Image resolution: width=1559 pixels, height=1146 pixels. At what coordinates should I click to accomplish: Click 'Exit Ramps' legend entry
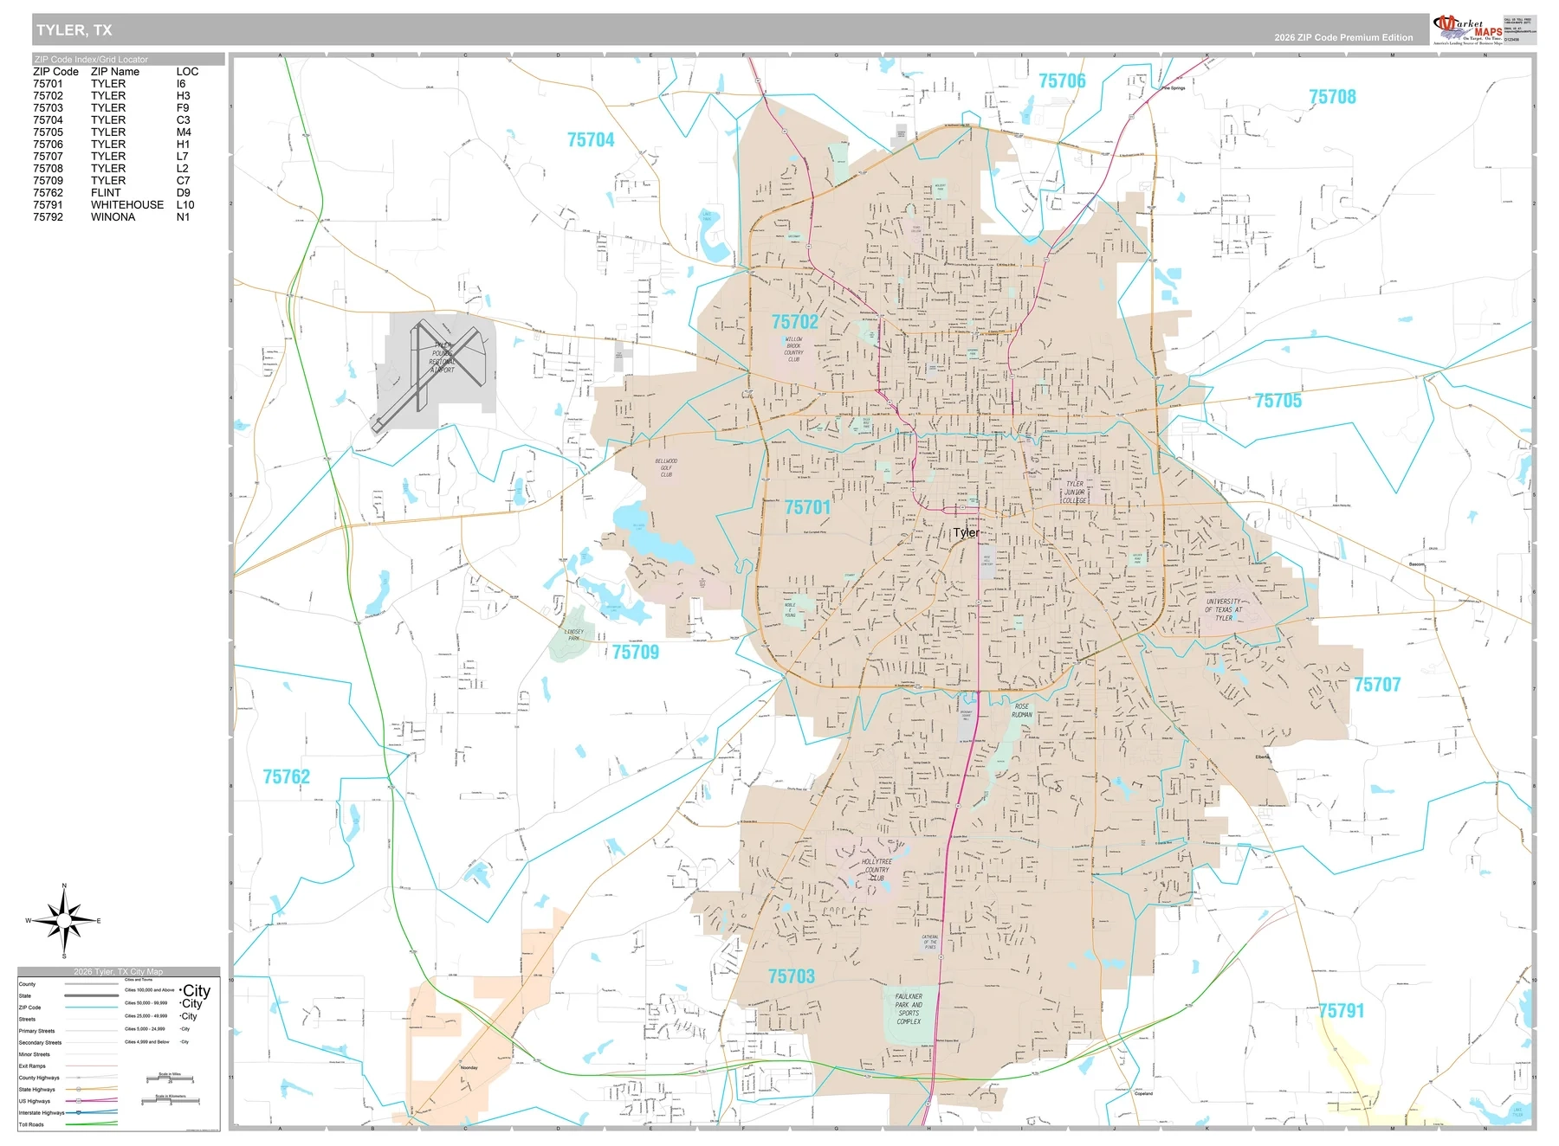pyautogui.click(x=32, y=1066)
